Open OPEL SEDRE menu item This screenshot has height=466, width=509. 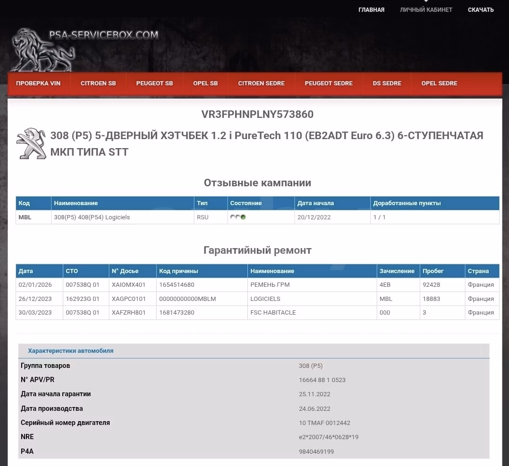pos(439,83)
